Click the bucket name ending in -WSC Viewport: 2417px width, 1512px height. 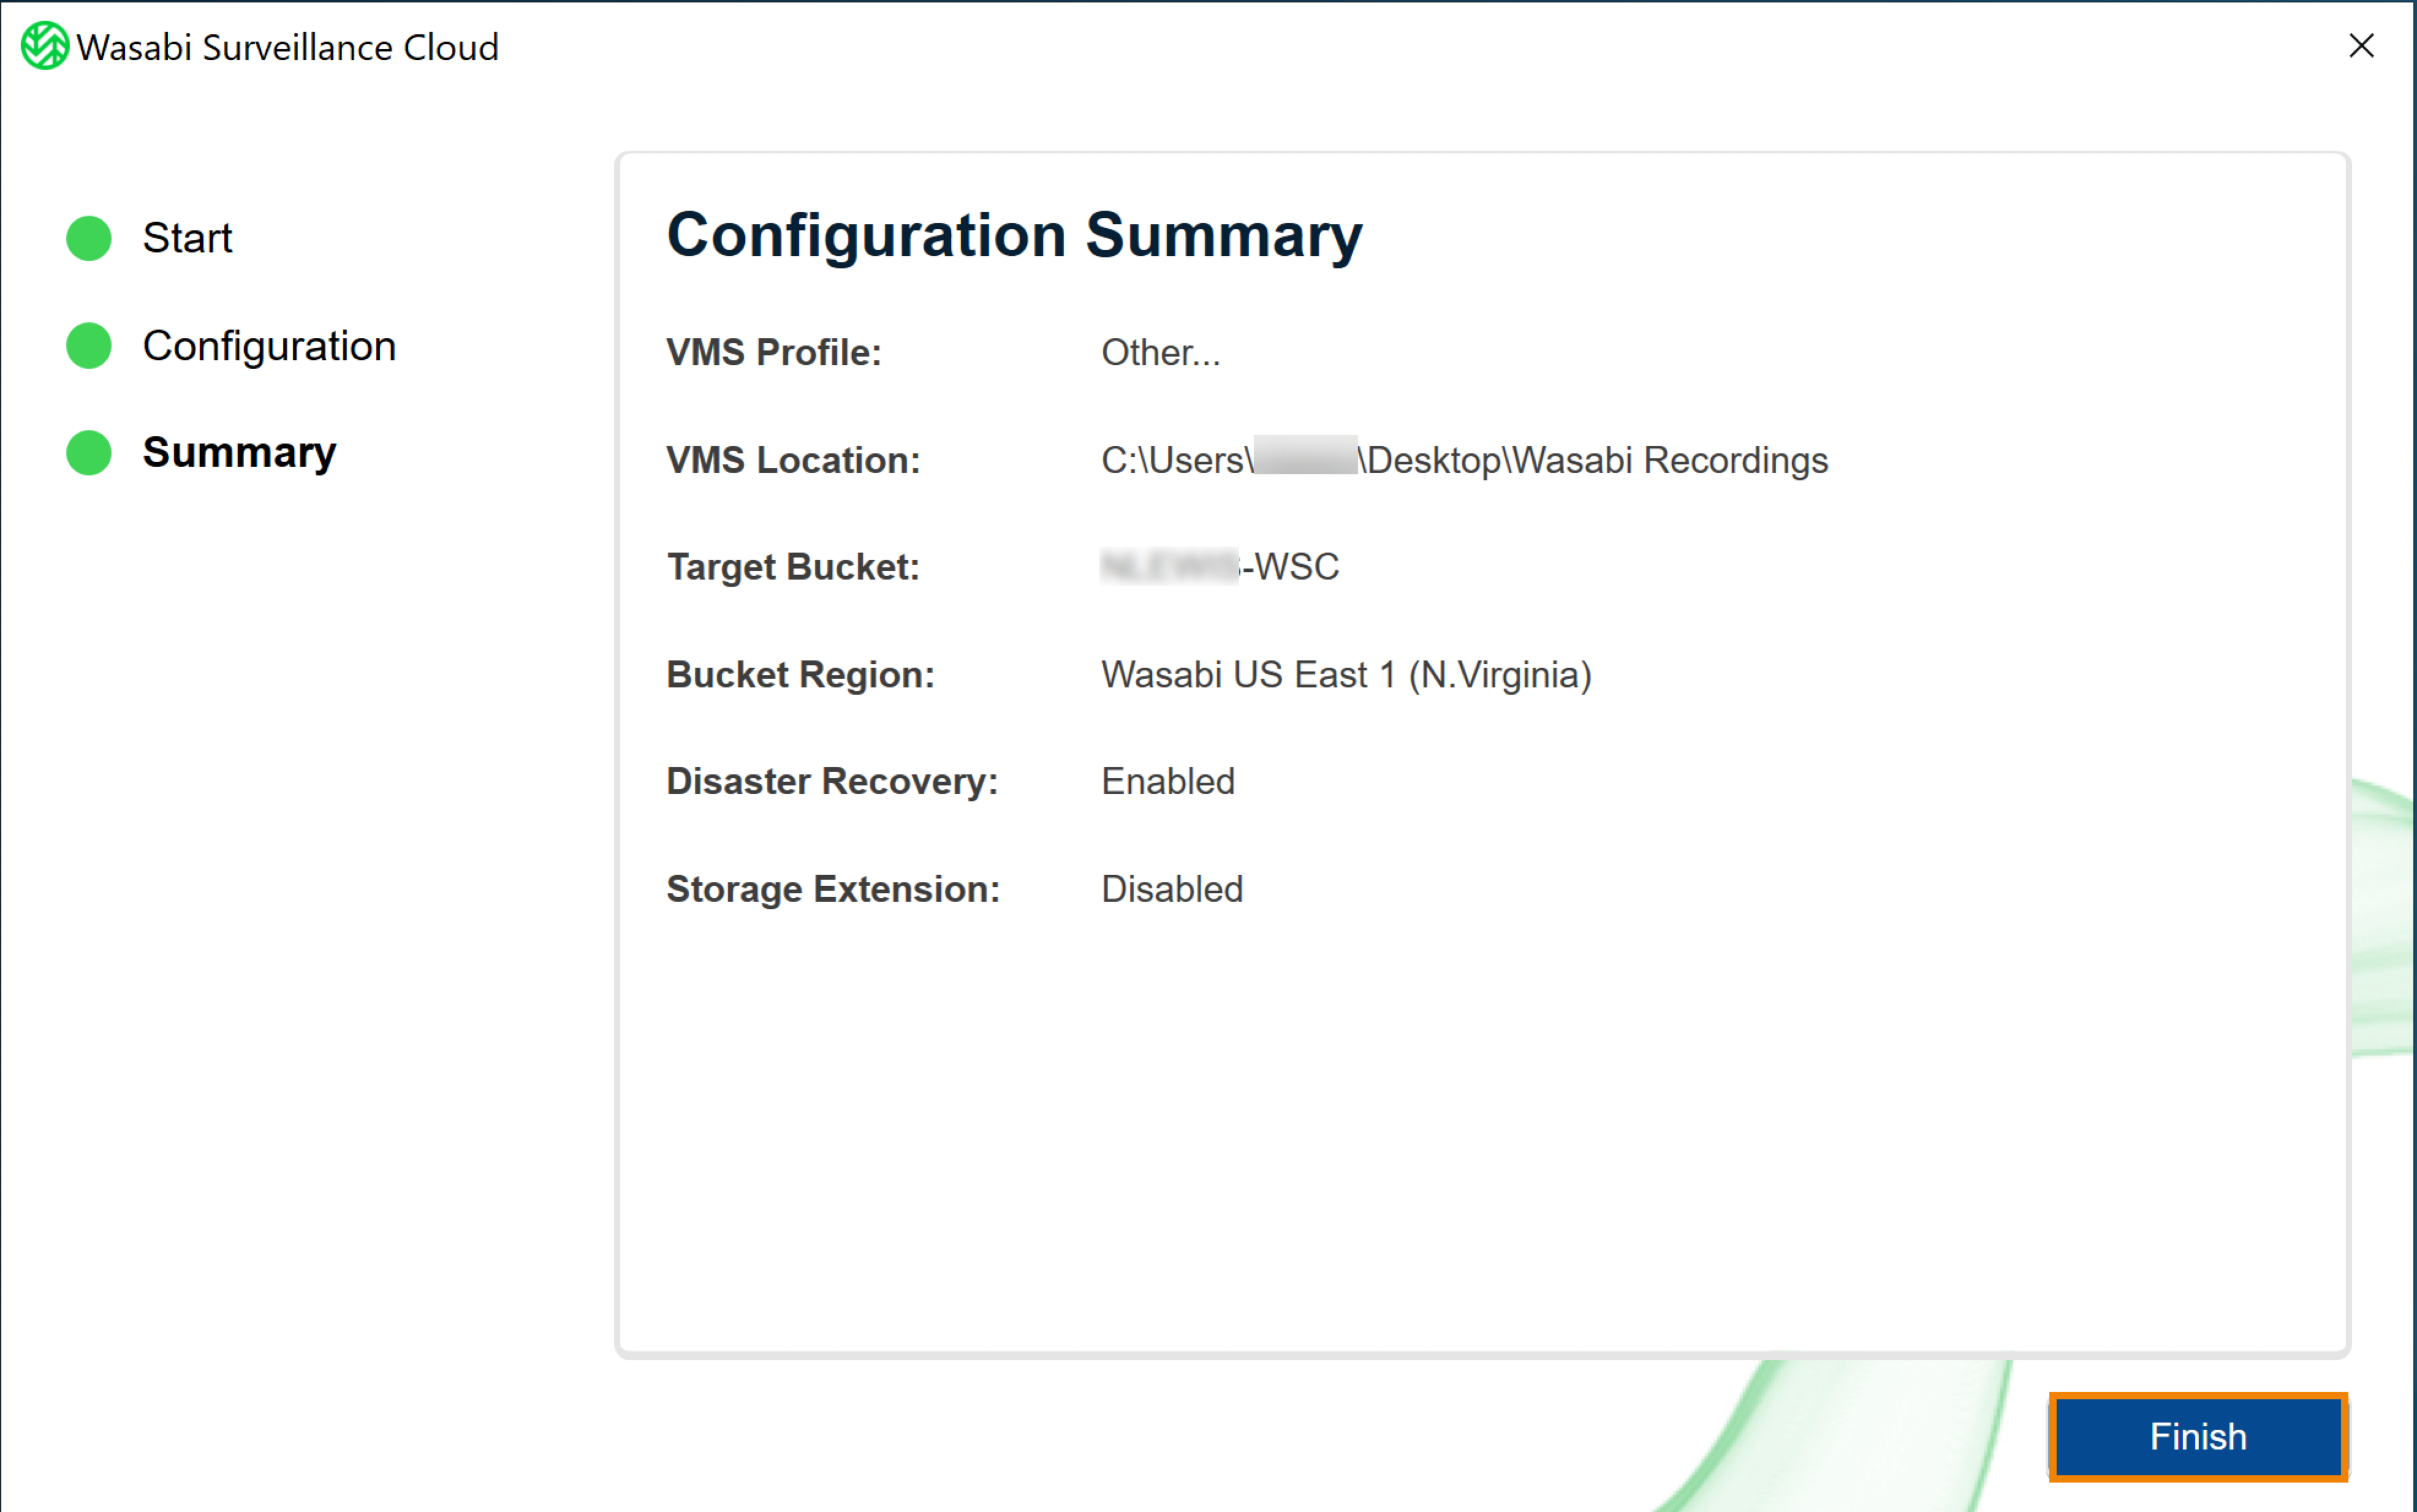[x=1220, y=567]
